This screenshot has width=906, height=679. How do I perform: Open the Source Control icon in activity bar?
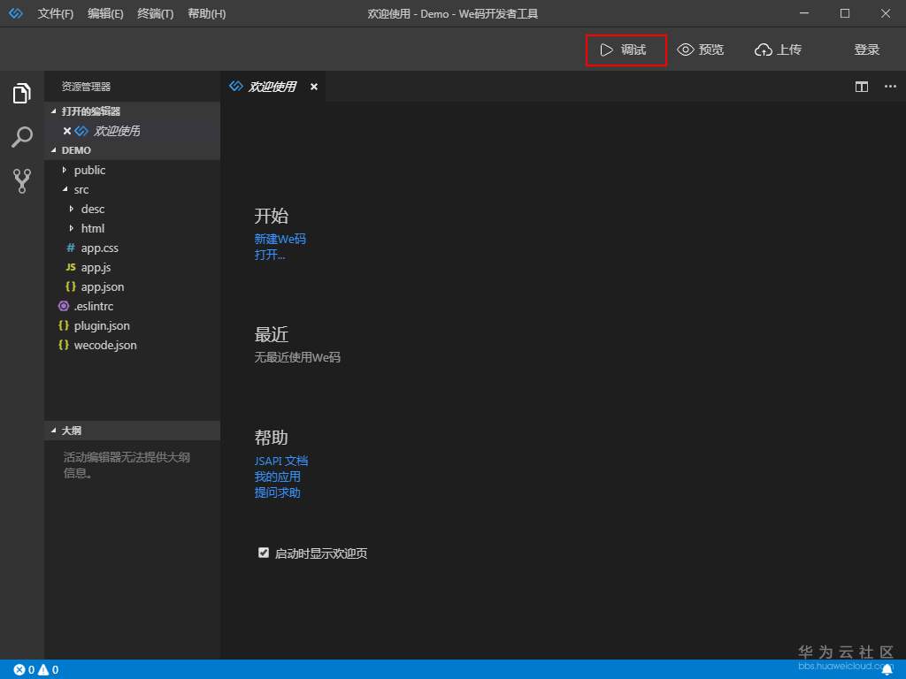pos(22,180)
